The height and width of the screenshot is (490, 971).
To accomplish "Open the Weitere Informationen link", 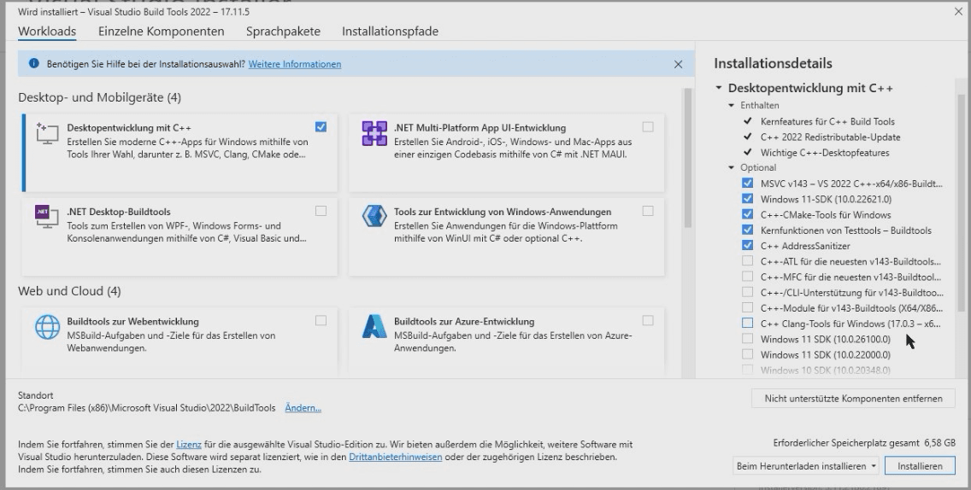I will click(x=295, y=64).
